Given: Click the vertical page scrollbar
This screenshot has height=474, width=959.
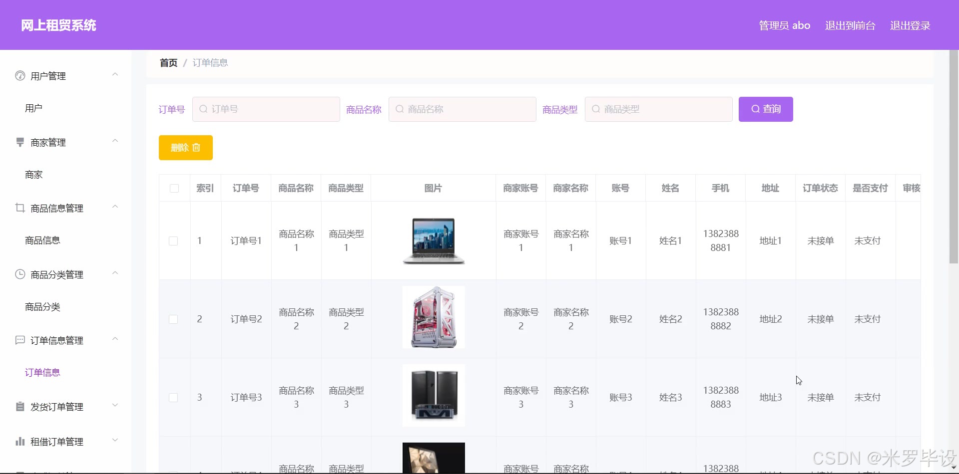Looking at the screenshot, I should point(954,157).
